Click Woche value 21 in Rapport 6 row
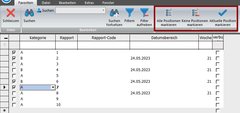 209,82
